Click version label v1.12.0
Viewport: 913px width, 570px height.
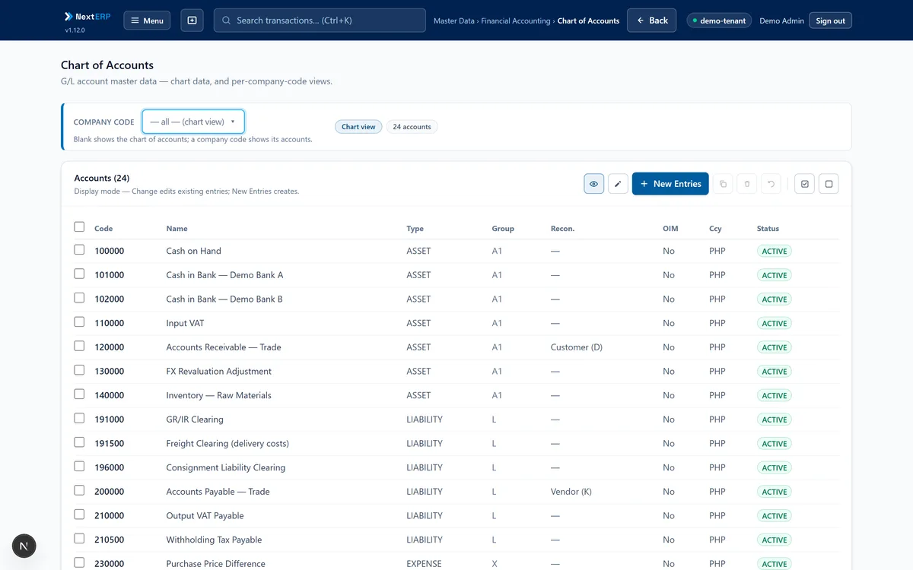click(75, 30)
